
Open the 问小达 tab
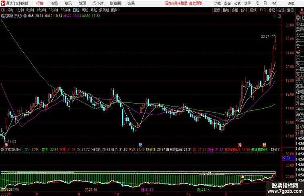(x=98, y=3)
